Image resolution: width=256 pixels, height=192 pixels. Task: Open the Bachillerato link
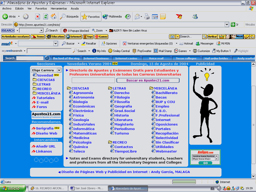click(x=166, y=93)
